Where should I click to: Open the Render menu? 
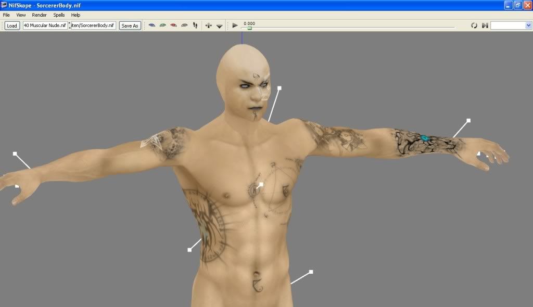click(x=39, y=15)
